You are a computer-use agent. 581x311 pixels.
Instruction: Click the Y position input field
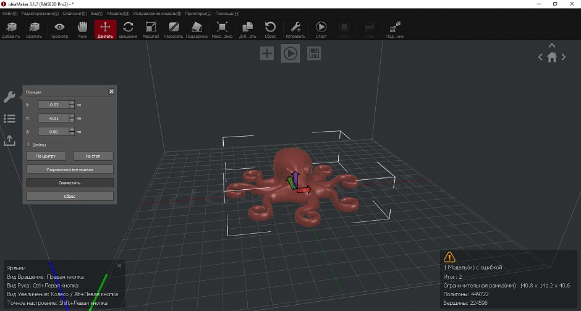pyautogui.click(x=53, y=118)
